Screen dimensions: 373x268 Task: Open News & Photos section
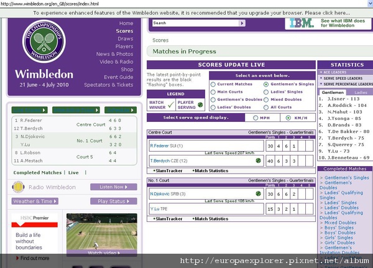114,54
